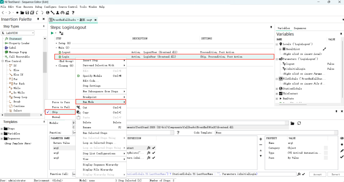Viewport: 344px width, 182px height.
Task: Switch to the Sequences tab
Action: [x=300, y=28]
